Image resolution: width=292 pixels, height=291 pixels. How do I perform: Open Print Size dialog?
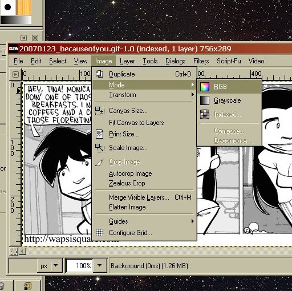(x=144, y=134)
